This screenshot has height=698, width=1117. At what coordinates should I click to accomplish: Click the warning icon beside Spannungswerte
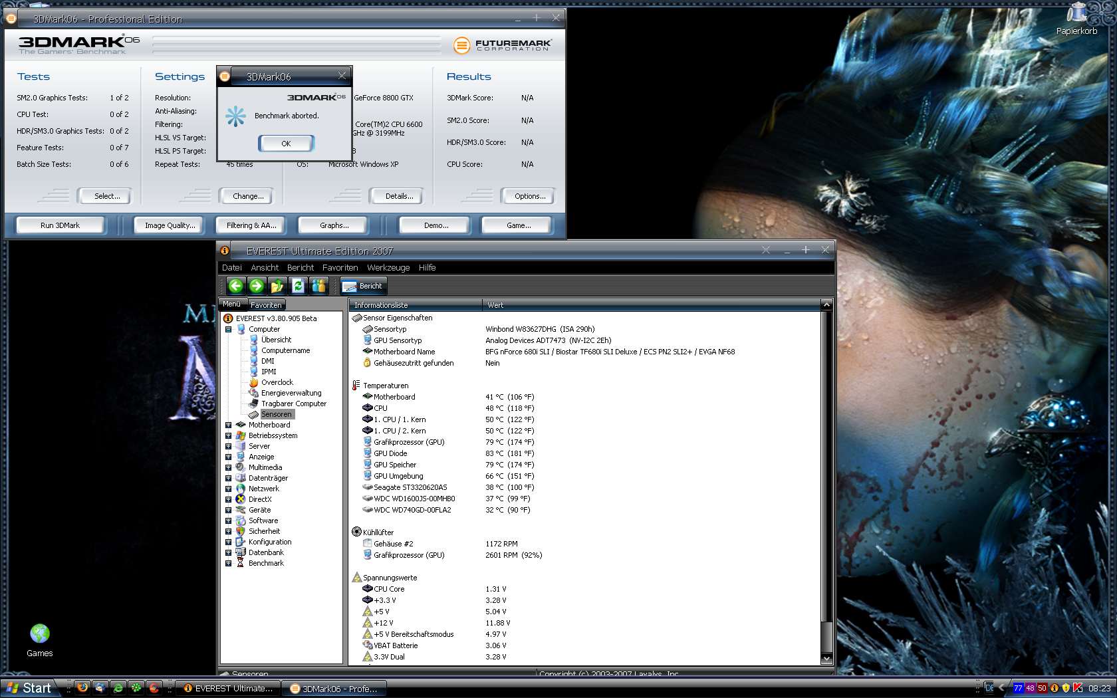(356, 578)
